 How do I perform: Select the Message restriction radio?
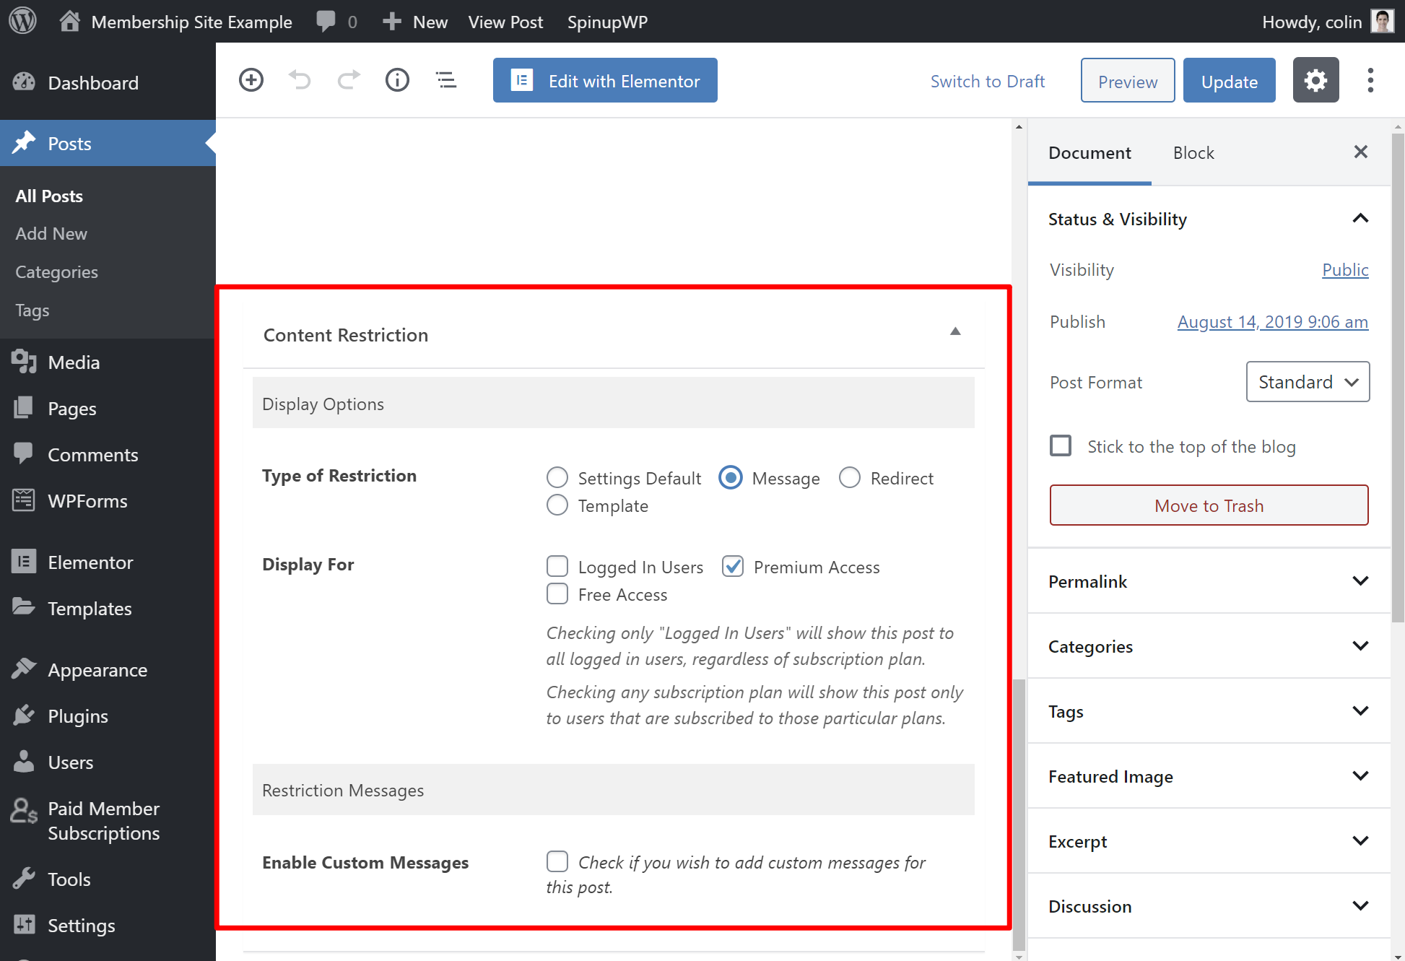(x=731, y=477)
